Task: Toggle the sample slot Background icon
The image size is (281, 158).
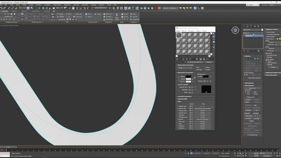Action: pos(214,39)
